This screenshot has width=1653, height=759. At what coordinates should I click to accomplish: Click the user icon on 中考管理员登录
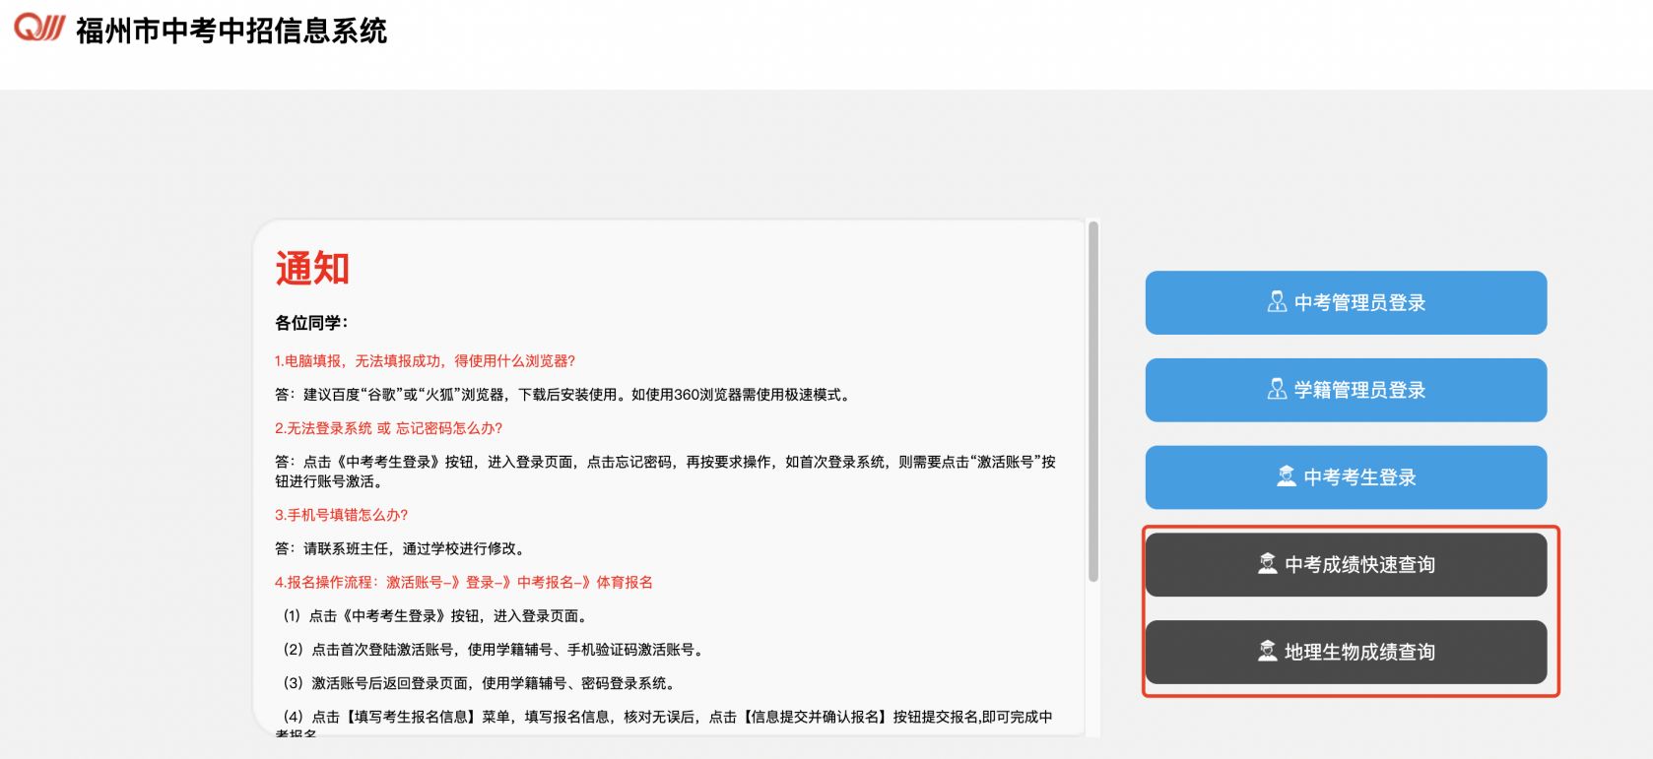tap(1277, 302)
